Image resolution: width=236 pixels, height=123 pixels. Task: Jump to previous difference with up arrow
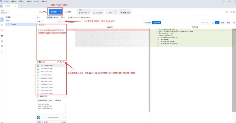click(x=203, y=23)
